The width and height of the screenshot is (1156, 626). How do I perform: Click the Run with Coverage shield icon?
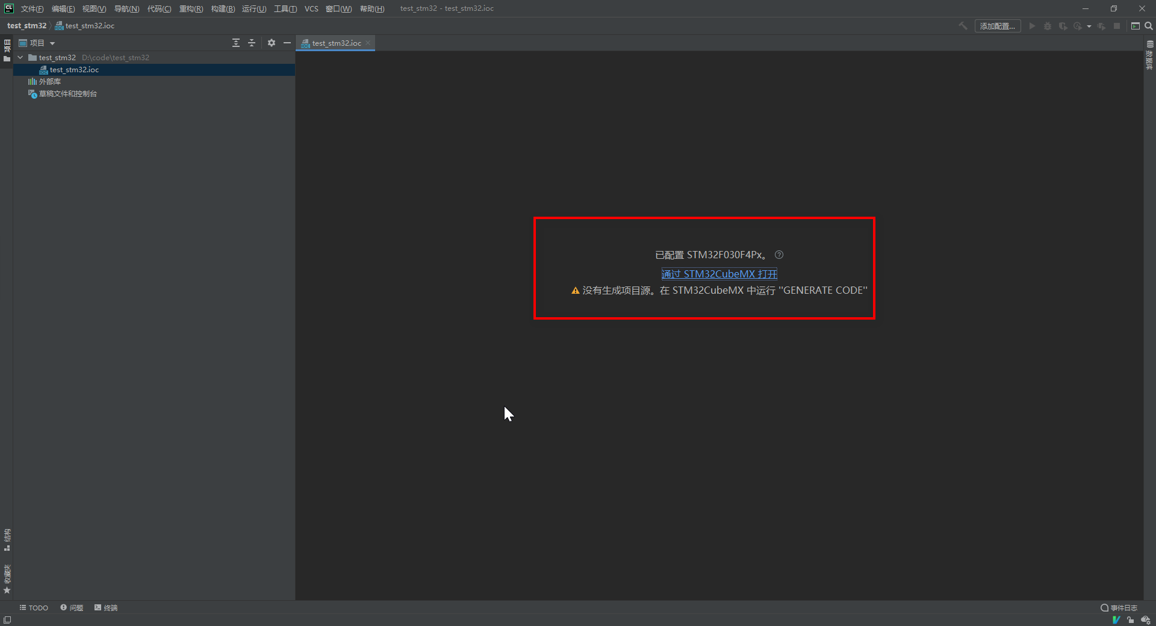(x=1063, y=26)
